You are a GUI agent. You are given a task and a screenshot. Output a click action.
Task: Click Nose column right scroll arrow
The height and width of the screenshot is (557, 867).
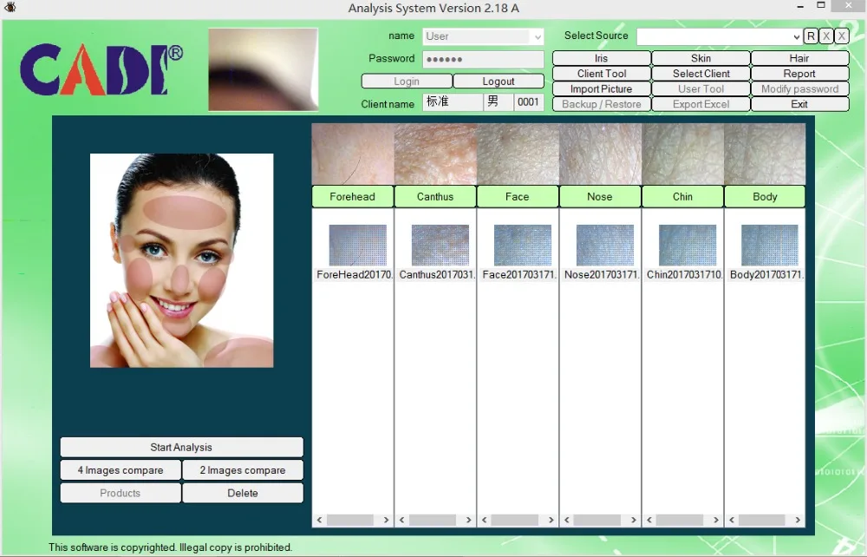(633, 520)
